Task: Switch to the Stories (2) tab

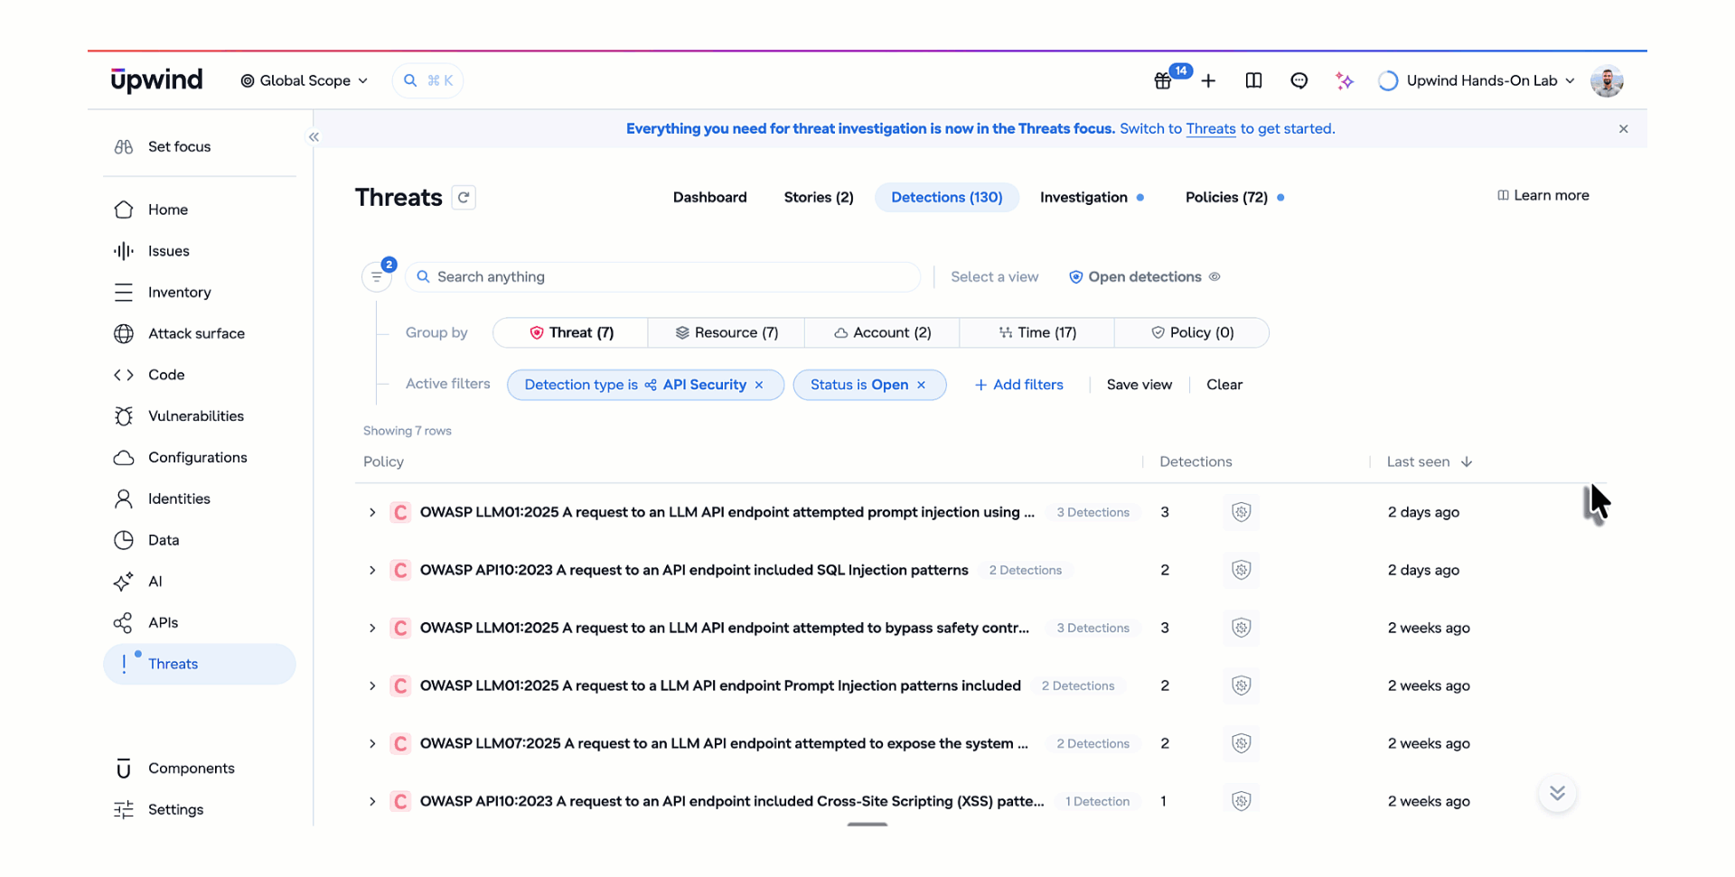Action: click(x=819, y=197)
